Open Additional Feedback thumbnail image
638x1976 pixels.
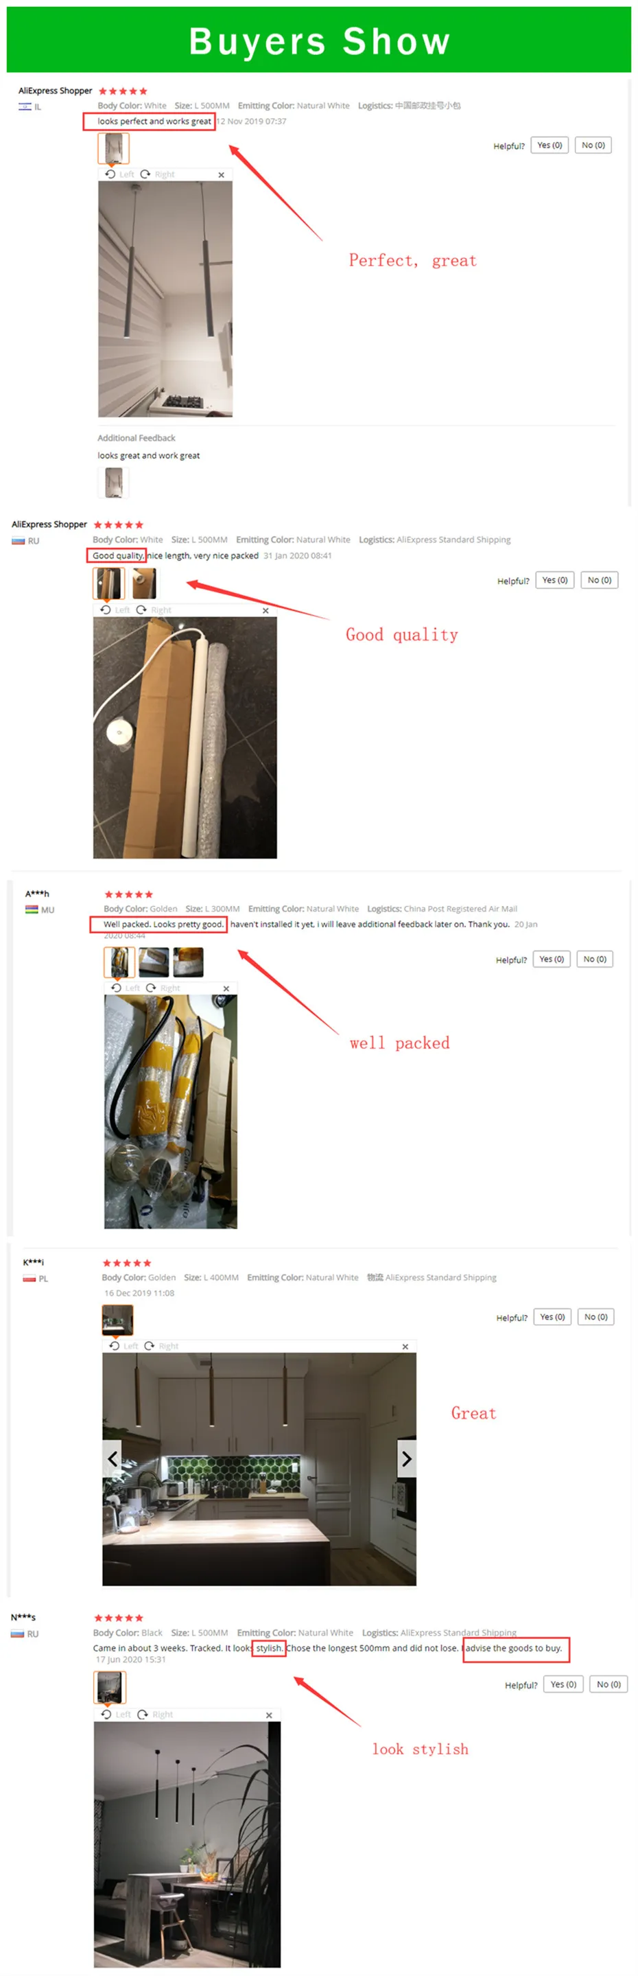113,483
